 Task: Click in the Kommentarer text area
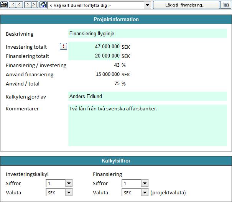pos(148,125)
